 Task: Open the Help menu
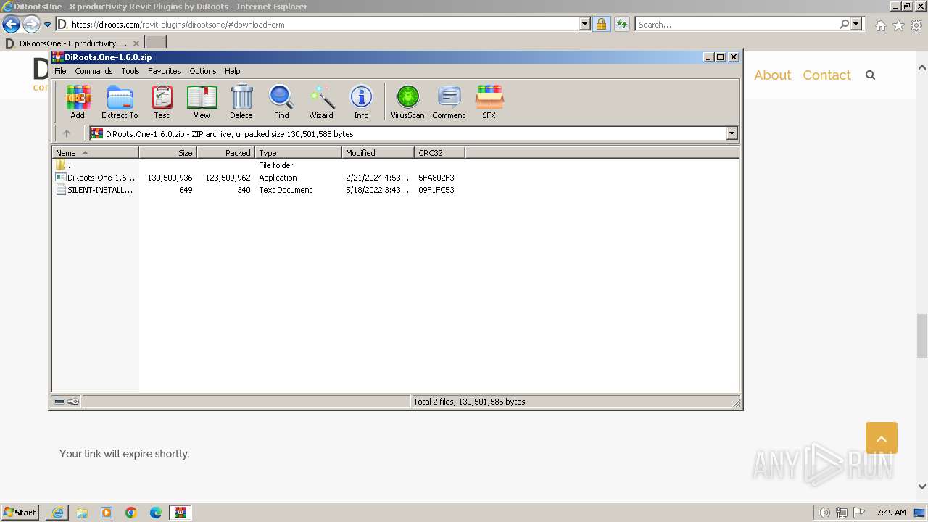(x=233, y=71)
